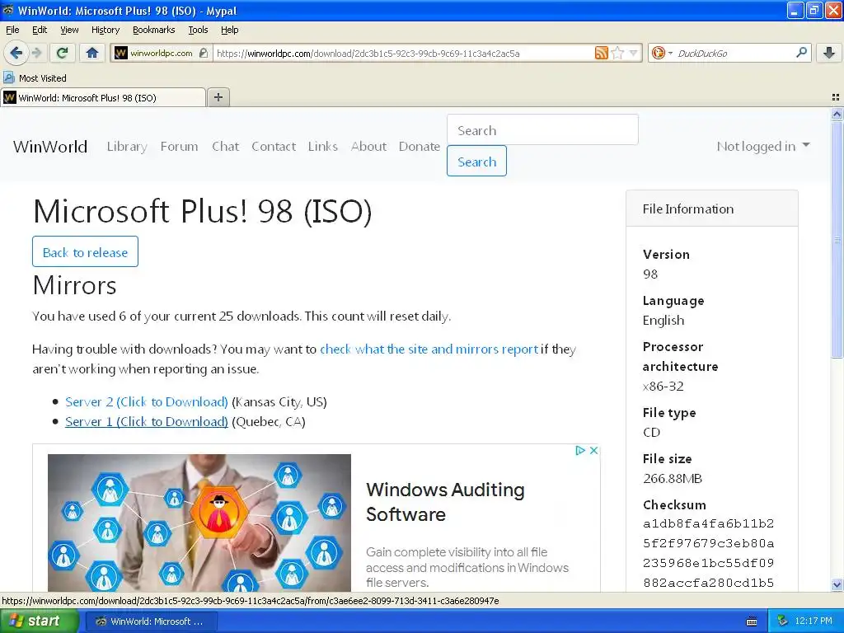Open the browser home page icon
The image size is (844, 633).
point(92,53)
